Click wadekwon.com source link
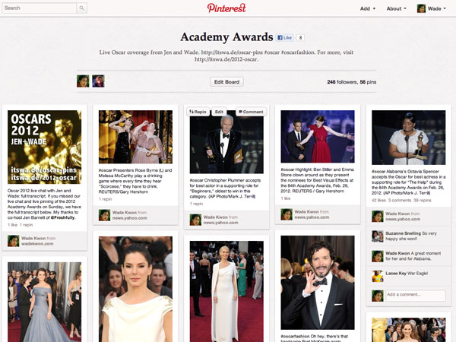The image size is (456, 342). click(x=37, y=244)
